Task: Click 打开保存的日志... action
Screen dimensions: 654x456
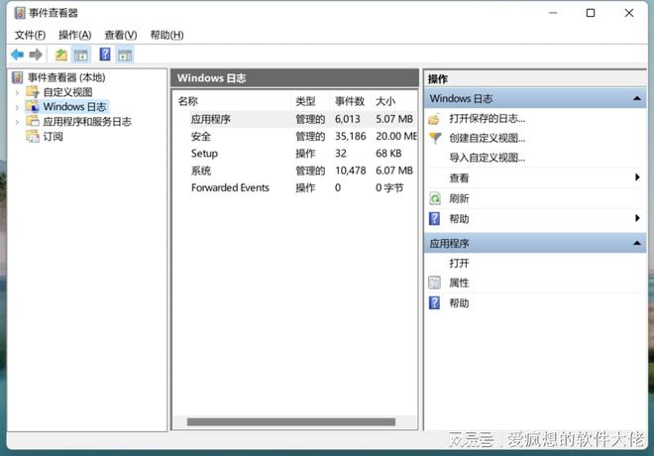Action: coord(487,119)
